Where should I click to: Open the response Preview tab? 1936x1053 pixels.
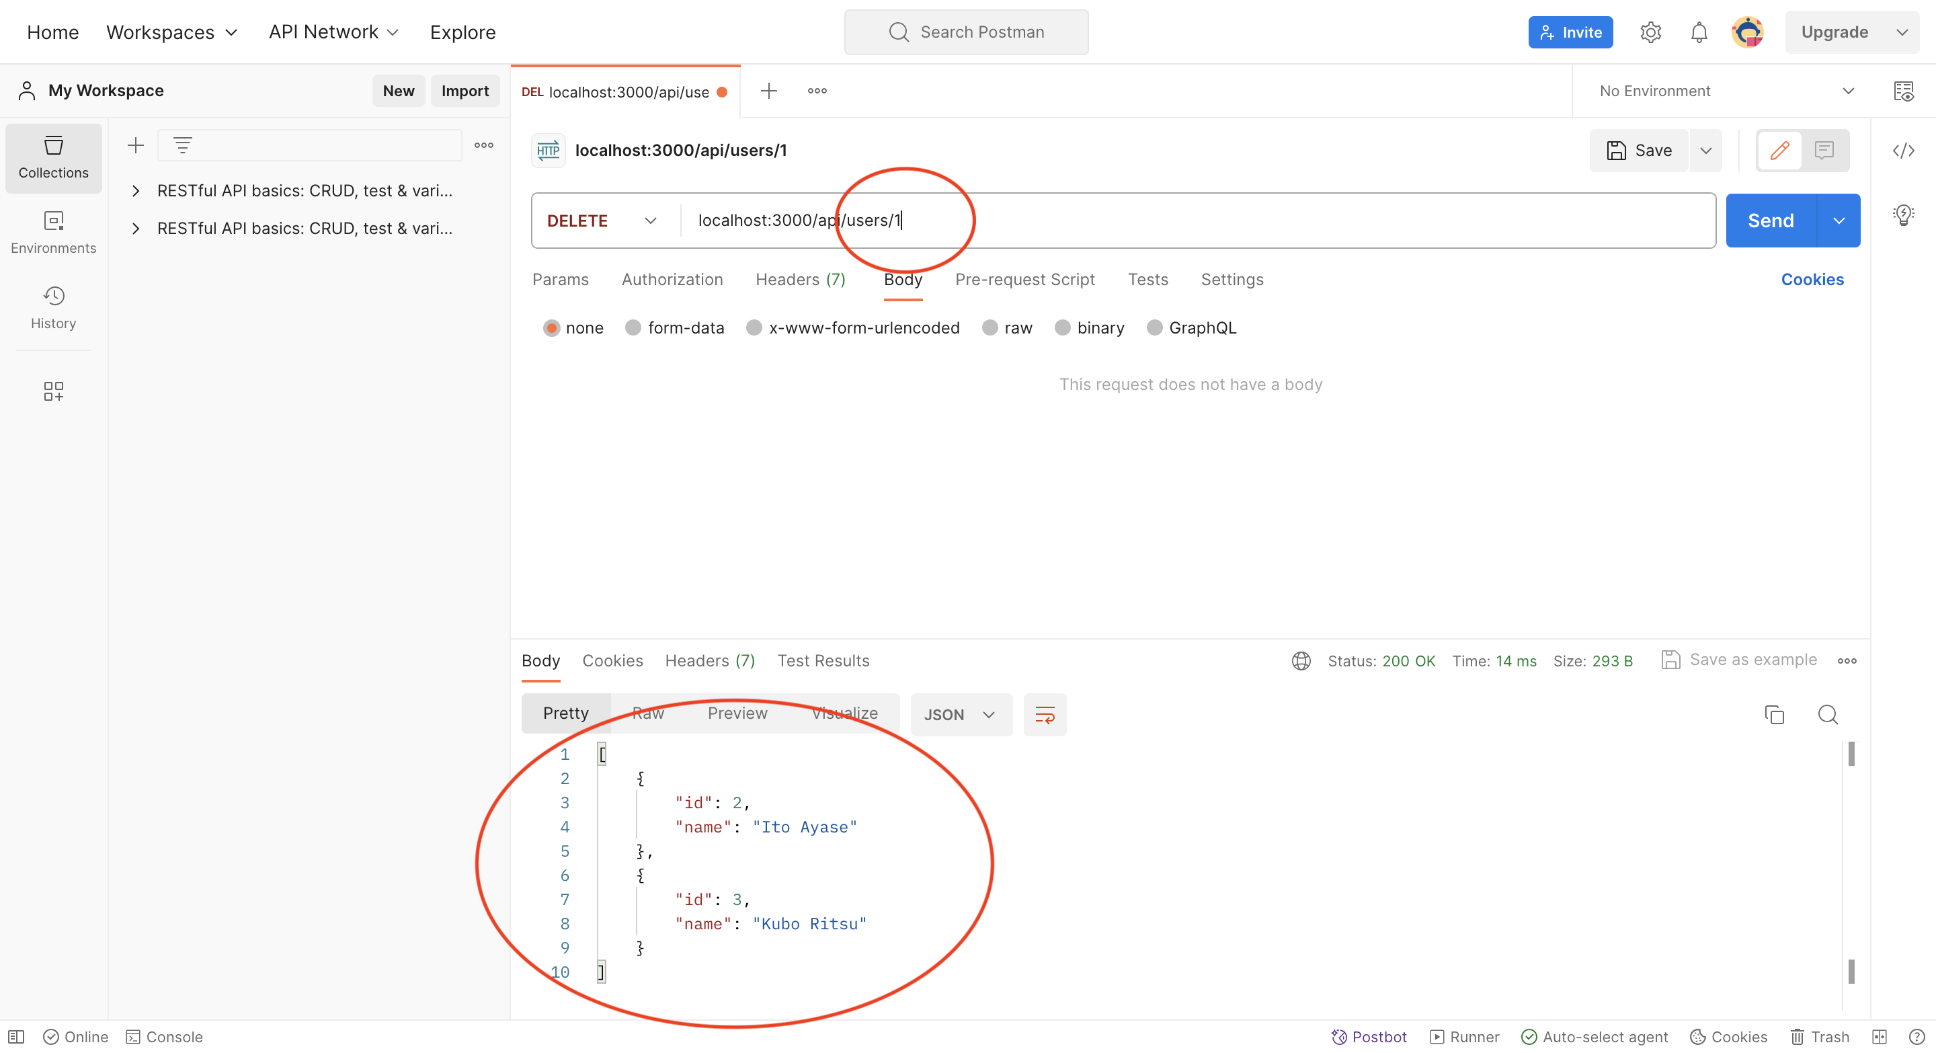(x=737, y=713)
